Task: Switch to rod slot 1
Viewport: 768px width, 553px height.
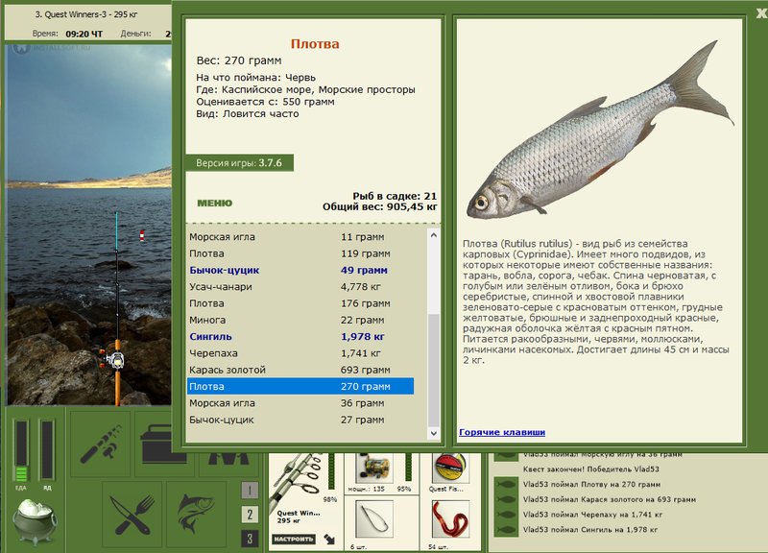Action: click(x=250, y=490)
